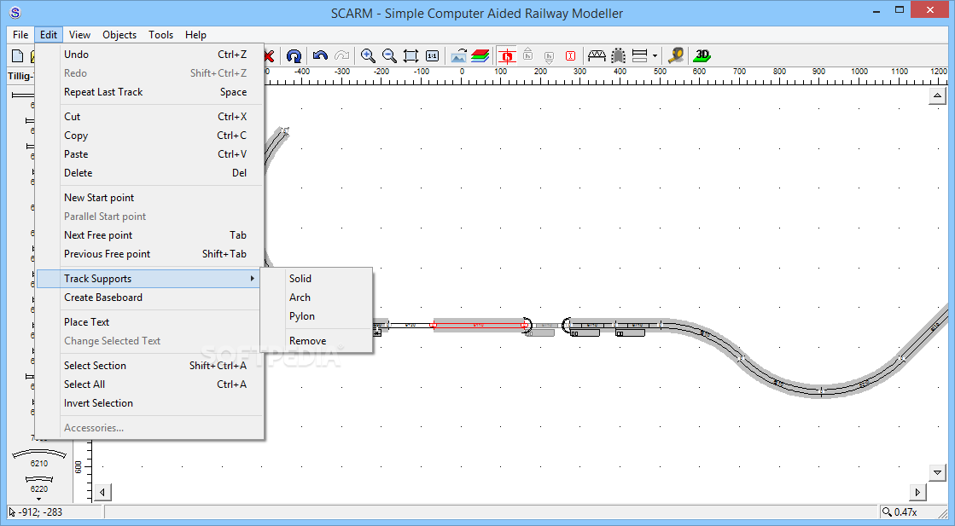The image size is (955, 526).
Task: Click the tunnel toolbar icon
Action: tap(618, 56)
